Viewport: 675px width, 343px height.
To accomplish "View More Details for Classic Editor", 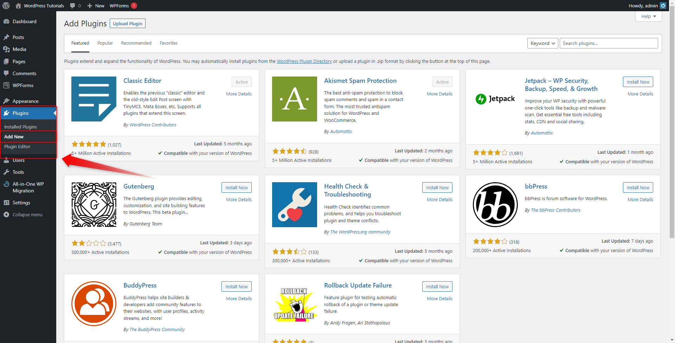I will click(239, 94).
